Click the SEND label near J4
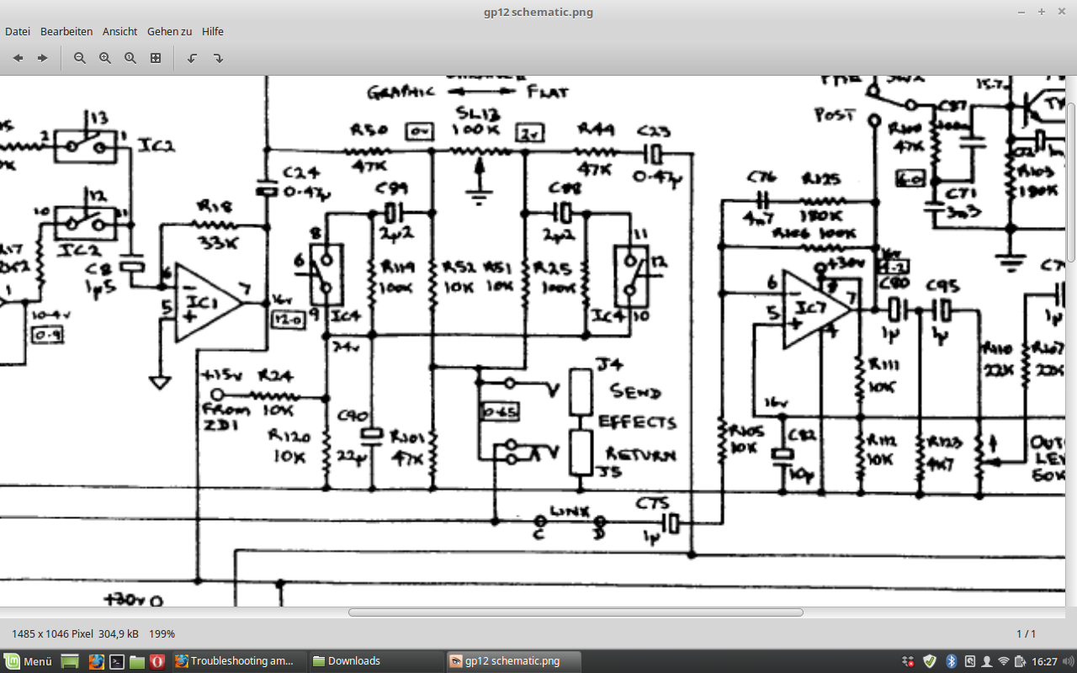Screen dimensions: 1077x673 tap(635, 392)
